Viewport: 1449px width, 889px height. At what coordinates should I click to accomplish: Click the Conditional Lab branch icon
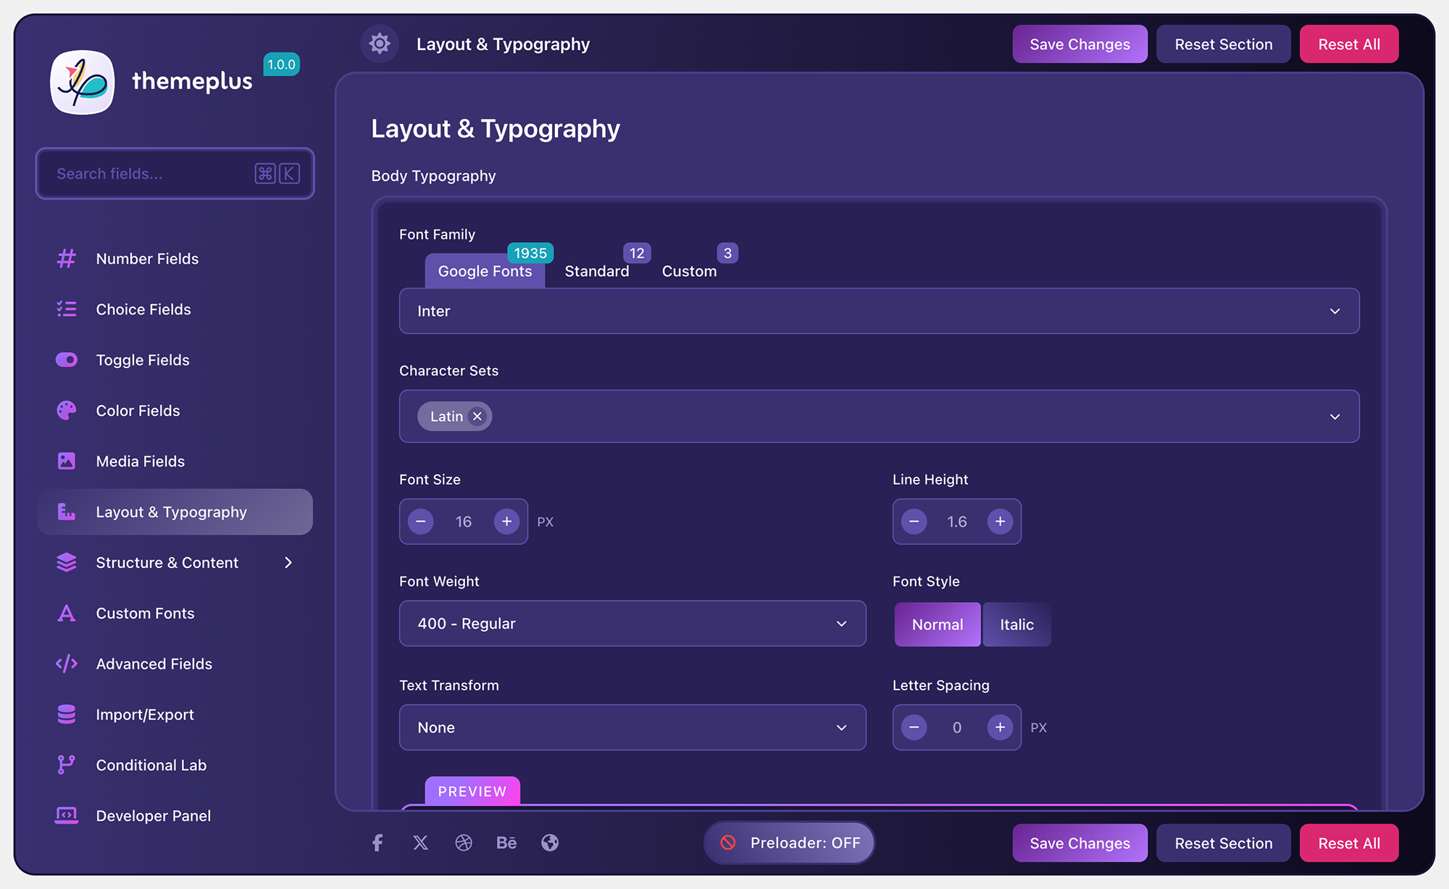click(x=67, y=765)
